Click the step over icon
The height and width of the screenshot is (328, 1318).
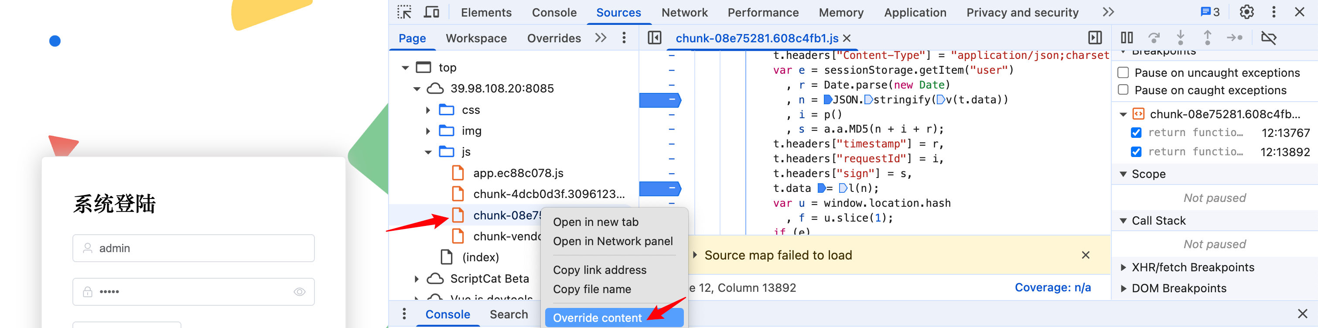point(1154,38)
